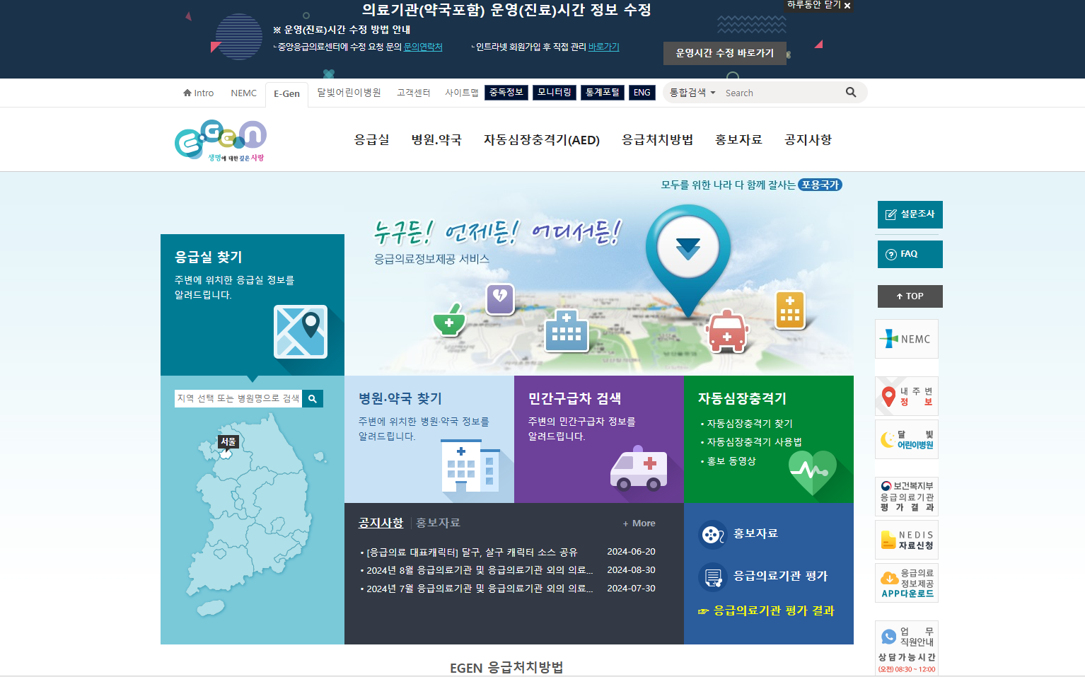
Task: Click the E-Gen logo
Action: (220, 139)
